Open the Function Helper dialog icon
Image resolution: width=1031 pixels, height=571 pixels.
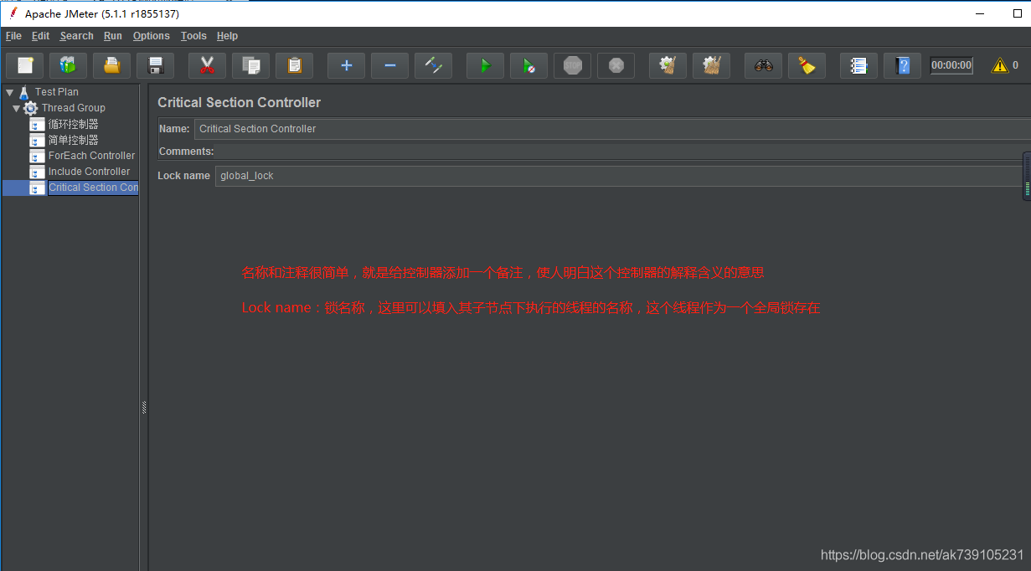859,65
